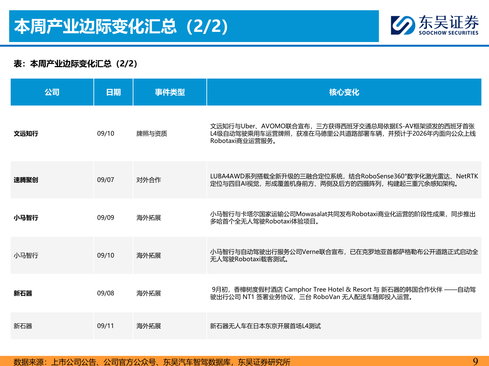This screenshot has height=366, width=489.
Task: Click 海外拓展 in the 09/11 row
Action: (149, 326)
